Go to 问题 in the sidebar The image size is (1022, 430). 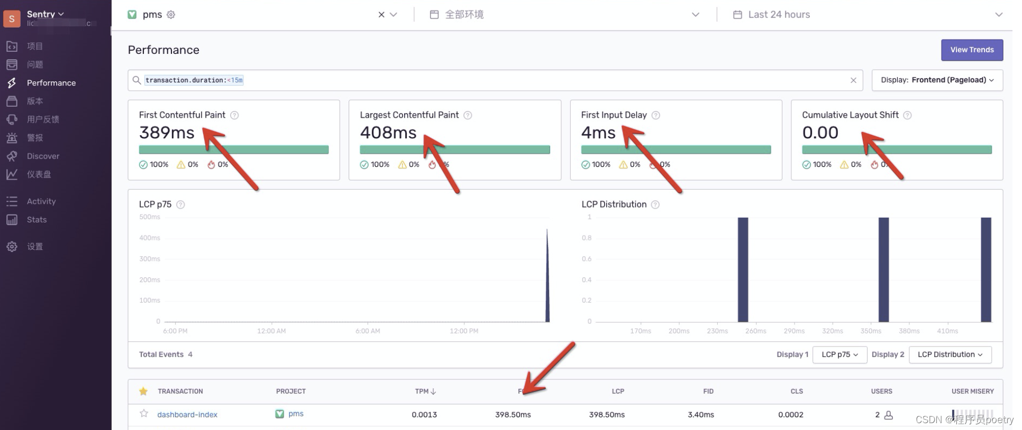pos(35,64)
